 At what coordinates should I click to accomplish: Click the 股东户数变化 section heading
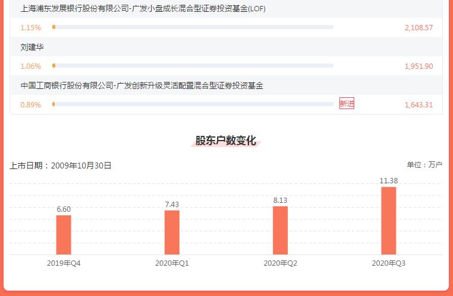point(226,141)
